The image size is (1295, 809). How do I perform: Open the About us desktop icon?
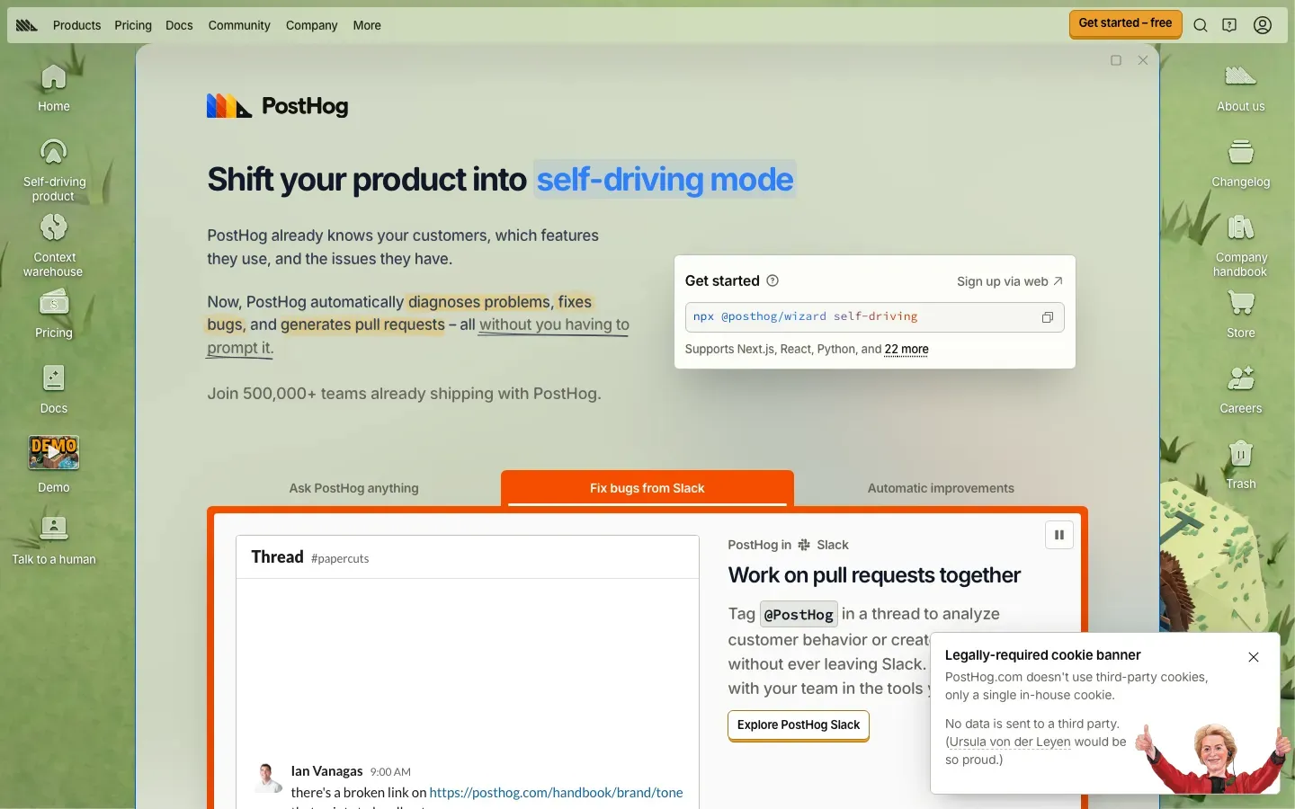coord(1241,87)
